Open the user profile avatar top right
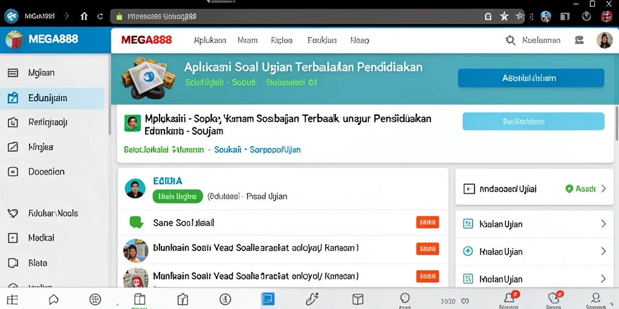This screenshot has width=619, height=309. coord(604,40)
